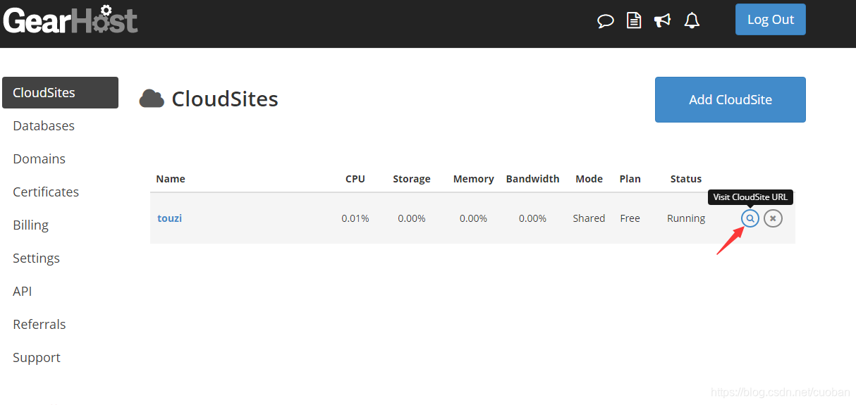The width and height of the screenshot is (856, 405).
Task: Click the Plan column header
Action: [630, 179]
